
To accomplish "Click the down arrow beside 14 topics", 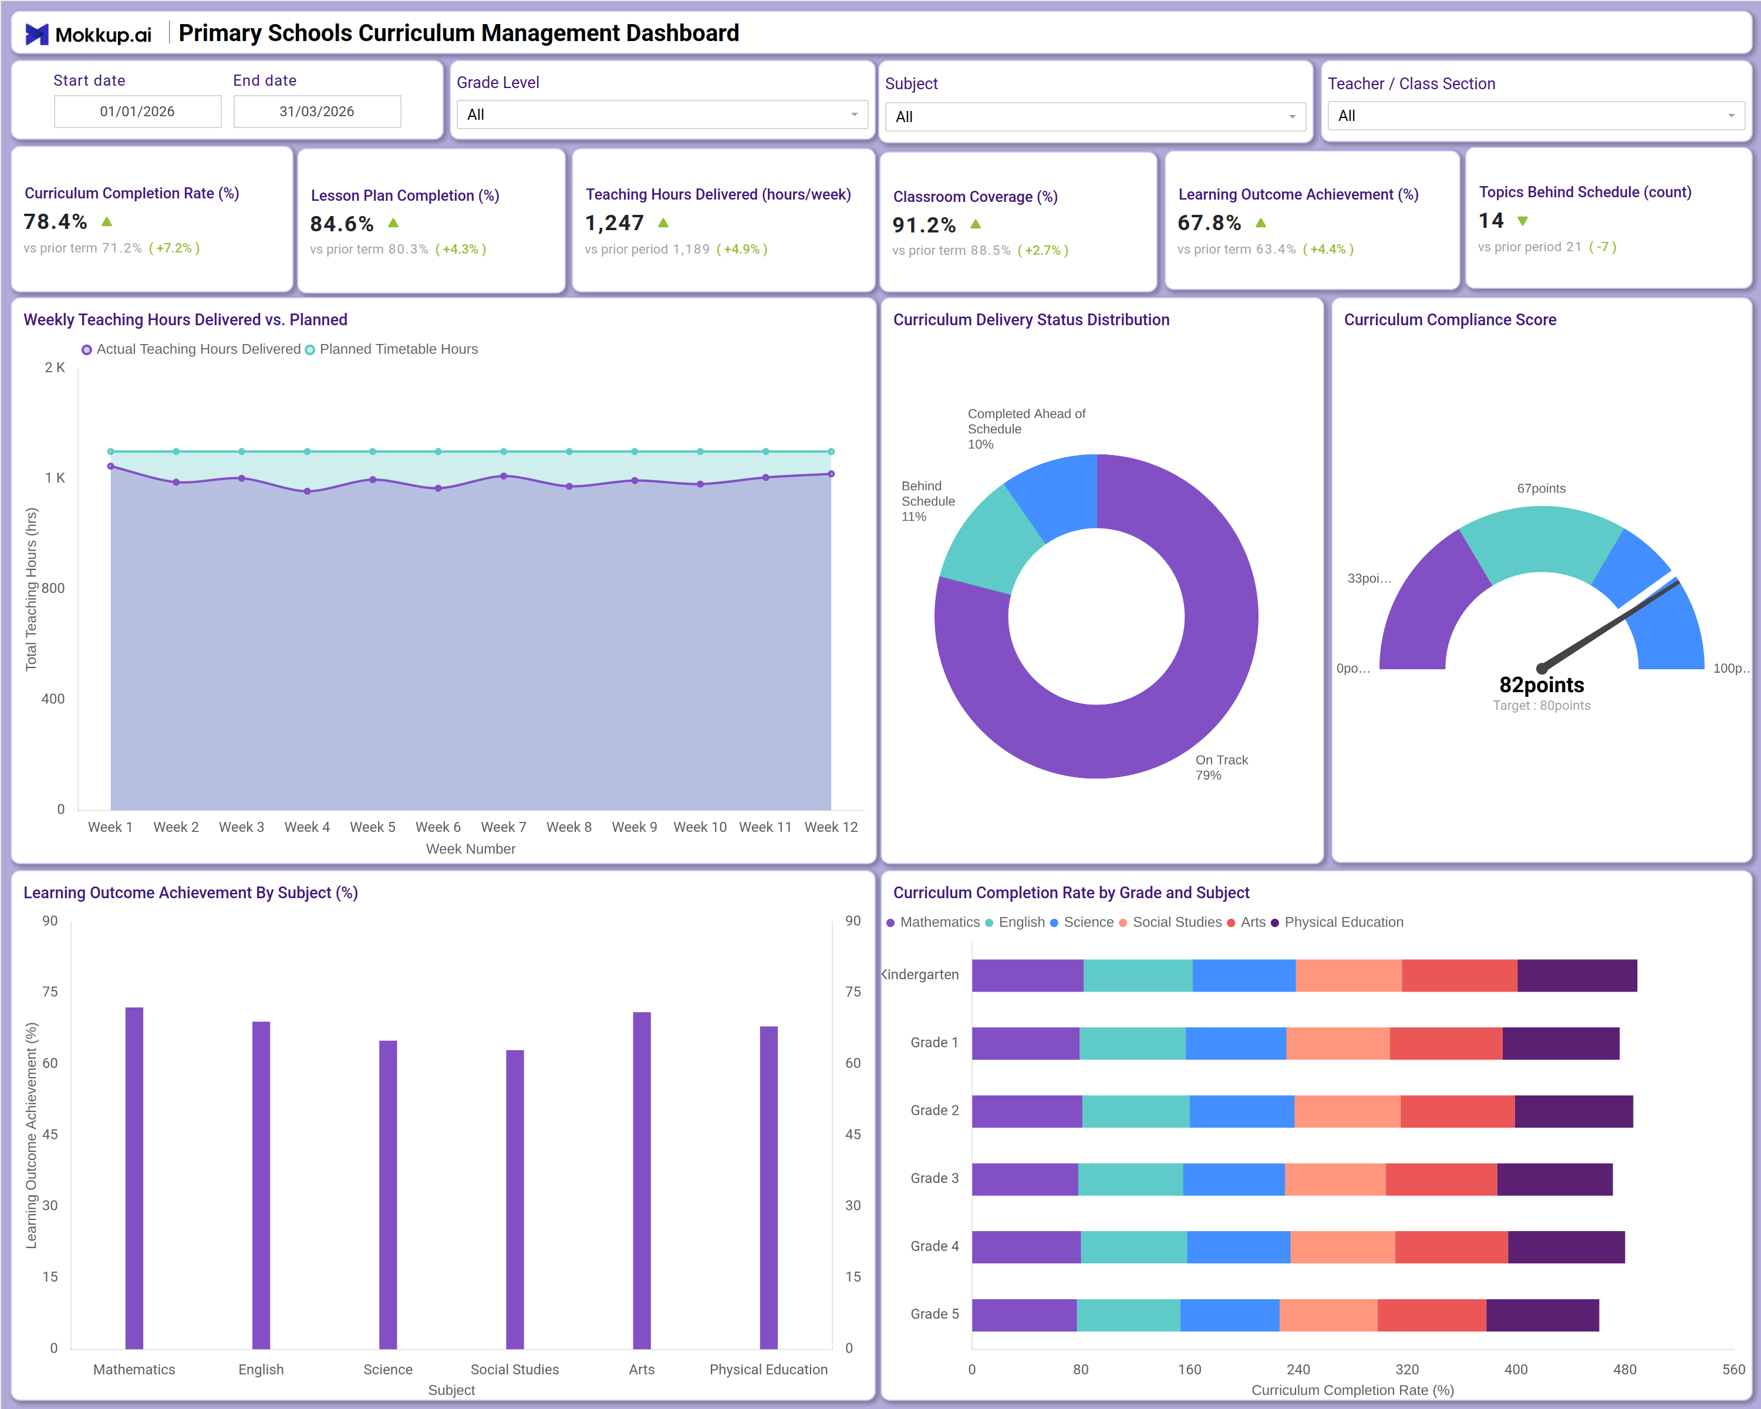I will (1523, 221).
